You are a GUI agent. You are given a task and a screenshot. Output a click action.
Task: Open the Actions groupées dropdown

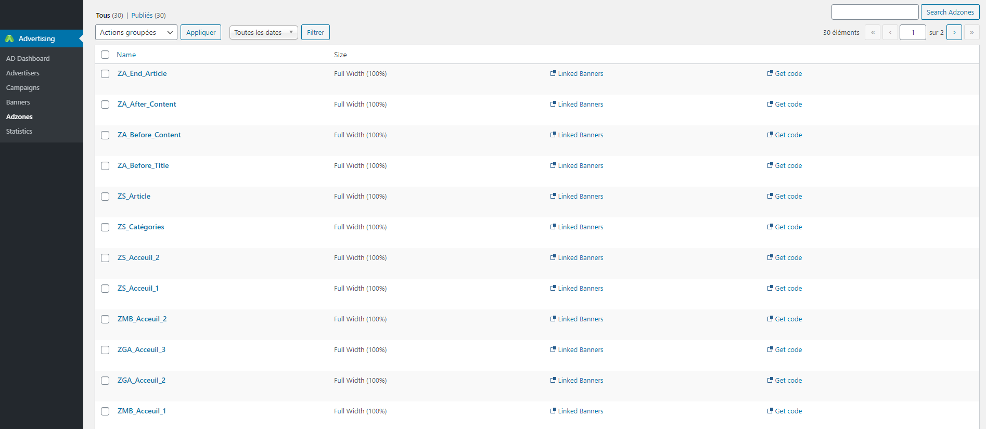point(136,32)
